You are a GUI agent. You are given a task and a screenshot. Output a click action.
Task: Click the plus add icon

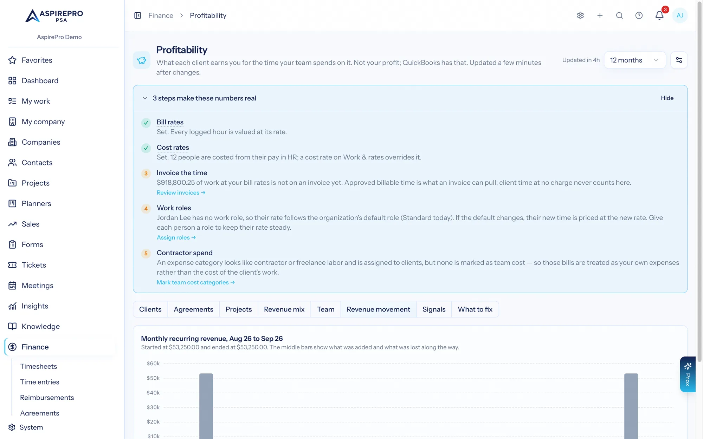(x=600, y=15)
